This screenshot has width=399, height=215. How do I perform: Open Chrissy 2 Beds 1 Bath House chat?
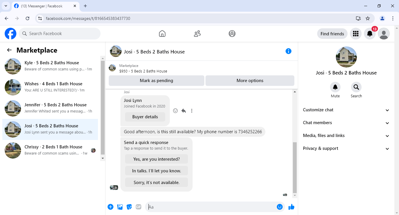50,150
